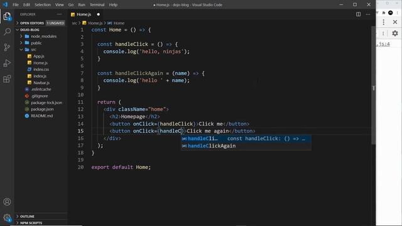Image resolution: width=402 pixels, height=226 pixels.
Task: Click Home.js in the breadcrumb
Action: click(95, 23)
